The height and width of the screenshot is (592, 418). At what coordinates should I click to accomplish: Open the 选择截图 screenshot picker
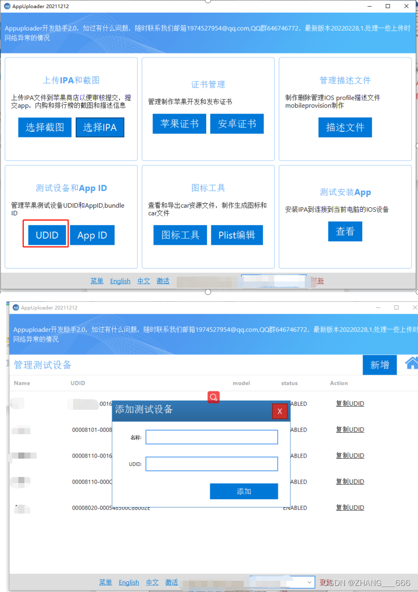pos(45,127)
